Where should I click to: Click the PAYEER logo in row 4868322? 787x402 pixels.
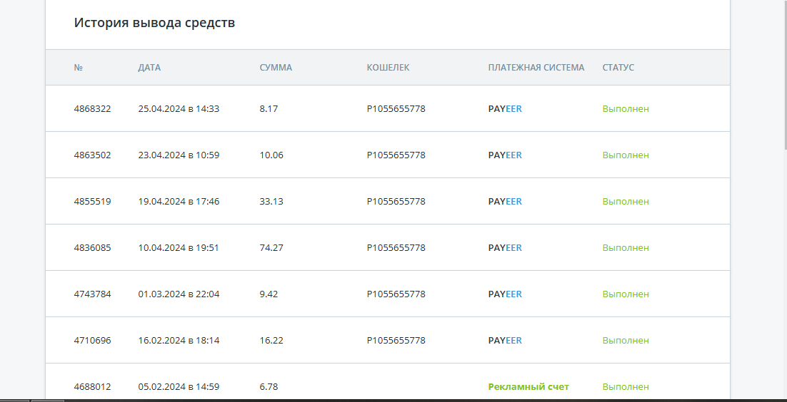coord(505,109)
